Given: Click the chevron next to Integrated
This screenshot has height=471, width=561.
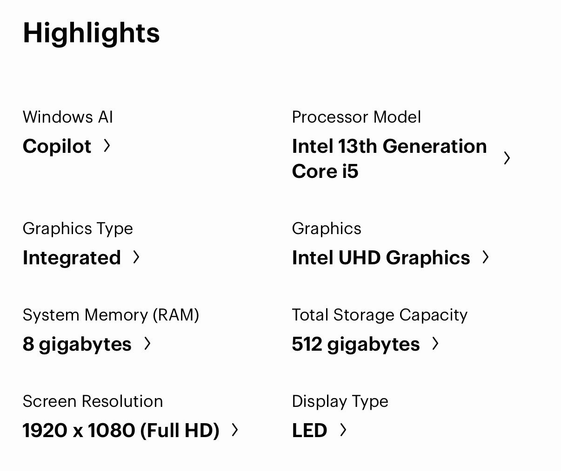Looking at the screenshot, I should (136, 257).
